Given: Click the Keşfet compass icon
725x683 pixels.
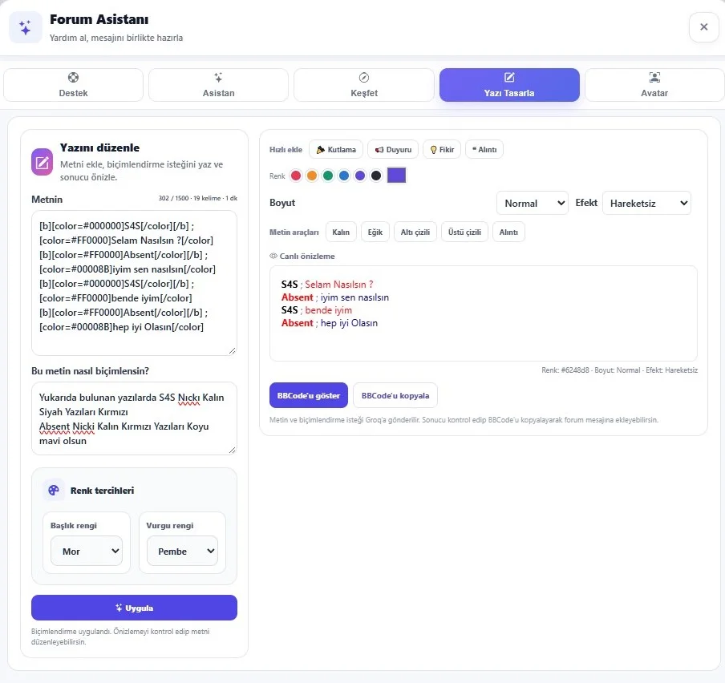Looking at the screenshot, I should point(364,77).
